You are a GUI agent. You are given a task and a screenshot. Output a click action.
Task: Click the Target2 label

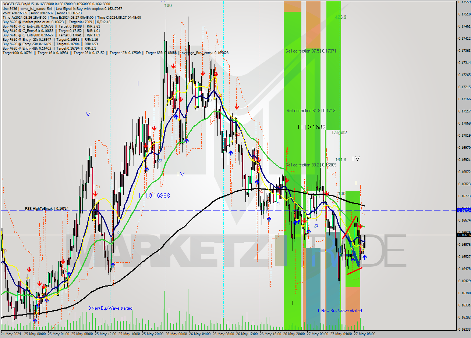pos(339,133)
